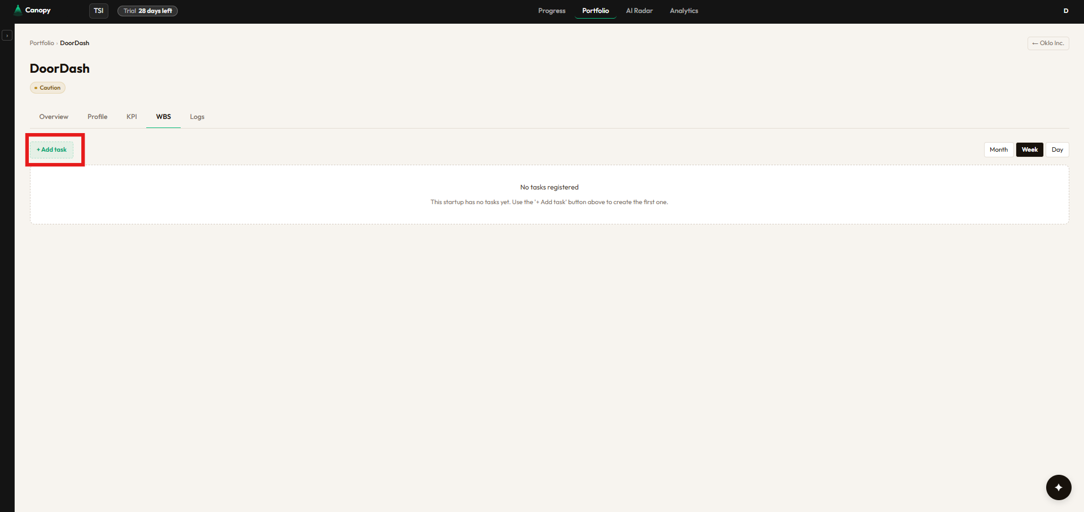
Task: Go to previous startup Oklo Inc.
Action: tap(1048, 43)
